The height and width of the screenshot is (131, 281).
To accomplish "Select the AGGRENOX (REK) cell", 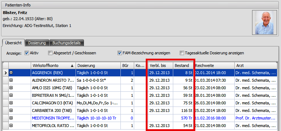I will click(53, 73).
